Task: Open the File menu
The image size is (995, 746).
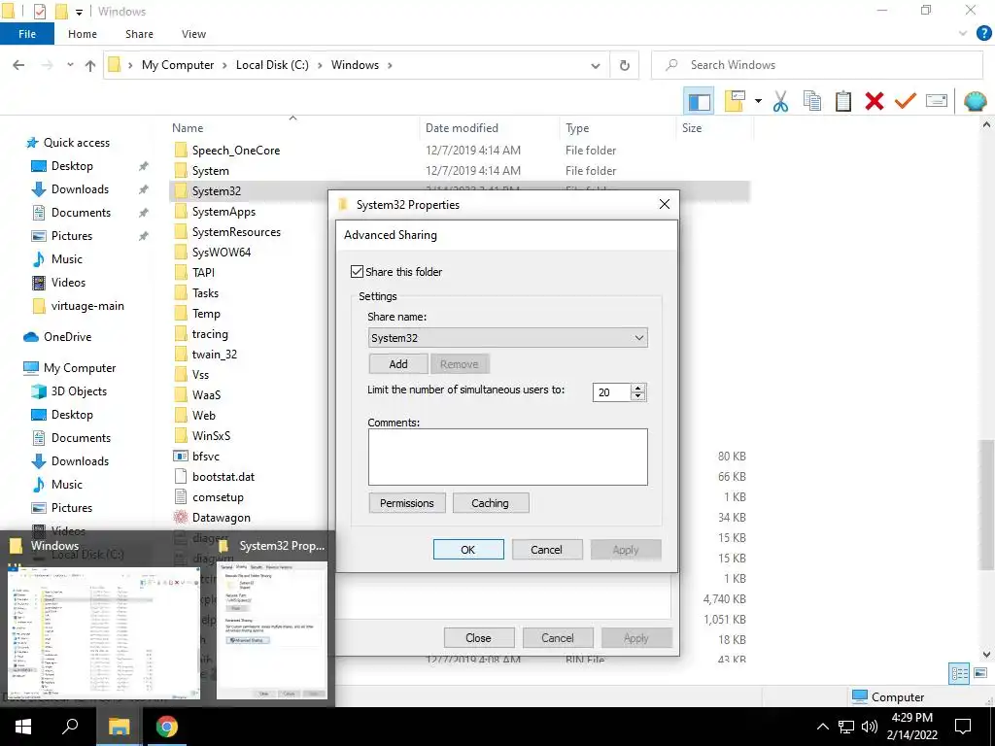Action: point(27,34)
